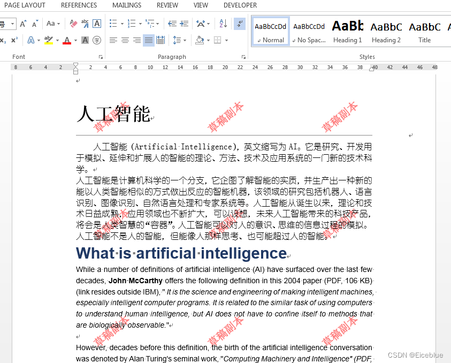Viewport: 451px width, 363px height.
Task: Sort paragraphs with A-Z tool
Action: pyautogui.click(x=223, y=24)
